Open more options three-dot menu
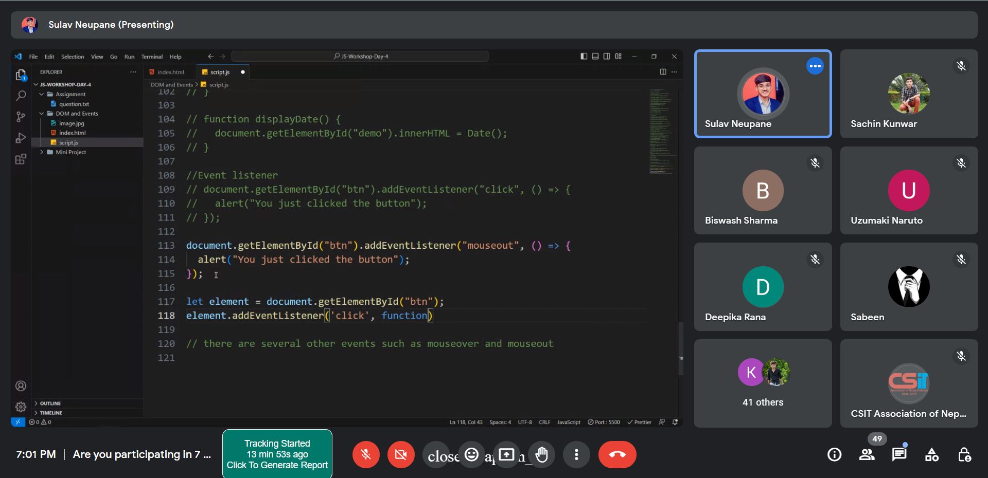The image size is (988, 478). point(576,454)
